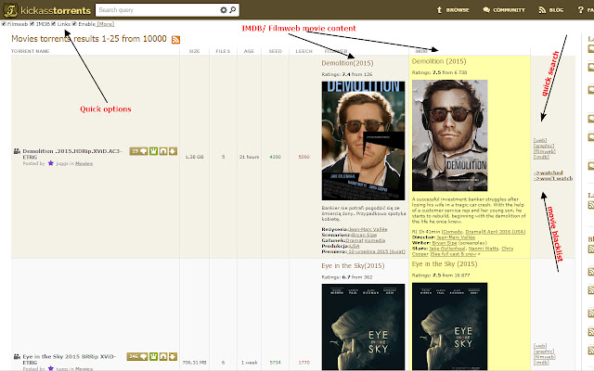The height and width of the screenshot is (371, 594).
Task: Sort results by Files column
Action: [x=223, y=51]
